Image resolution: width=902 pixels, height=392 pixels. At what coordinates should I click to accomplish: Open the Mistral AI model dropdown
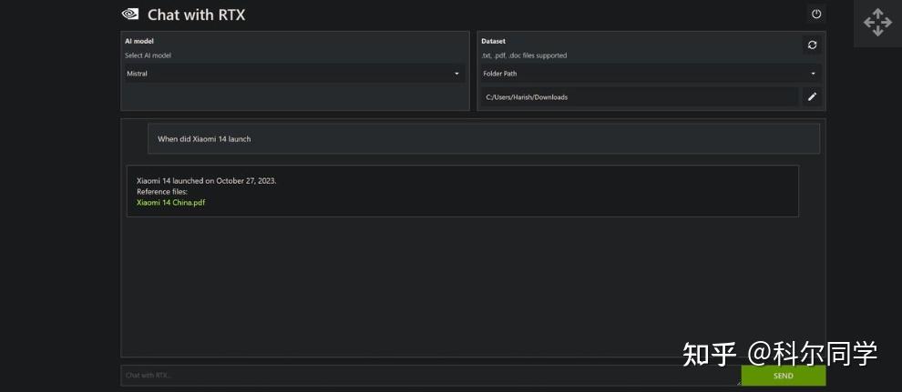(294, 74)
